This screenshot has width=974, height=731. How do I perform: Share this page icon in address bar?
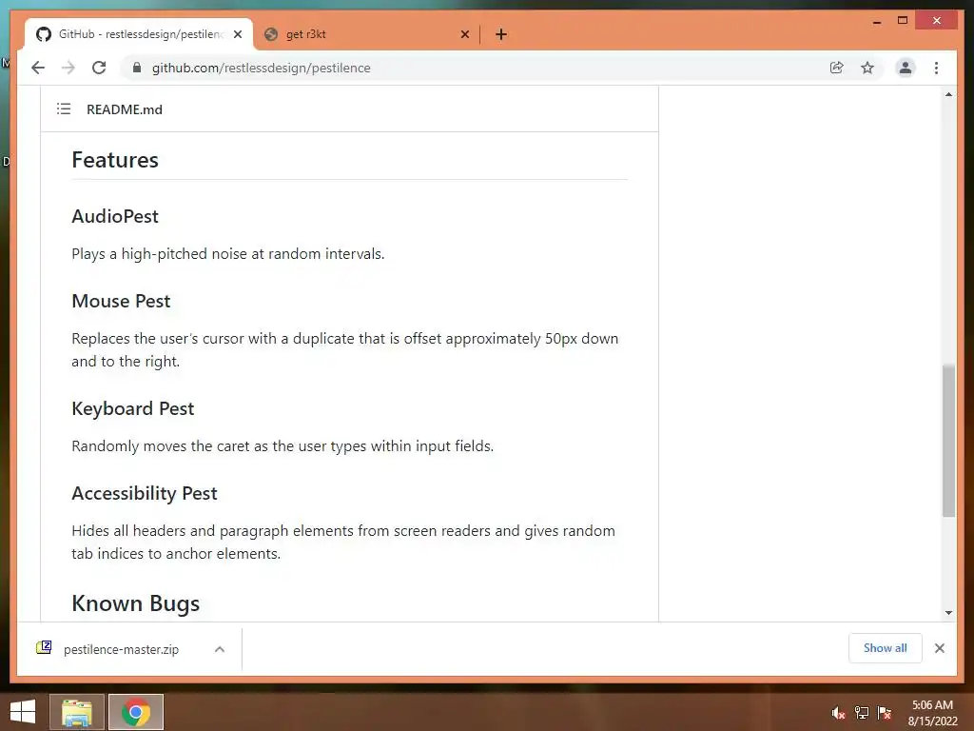click(837, 68)
